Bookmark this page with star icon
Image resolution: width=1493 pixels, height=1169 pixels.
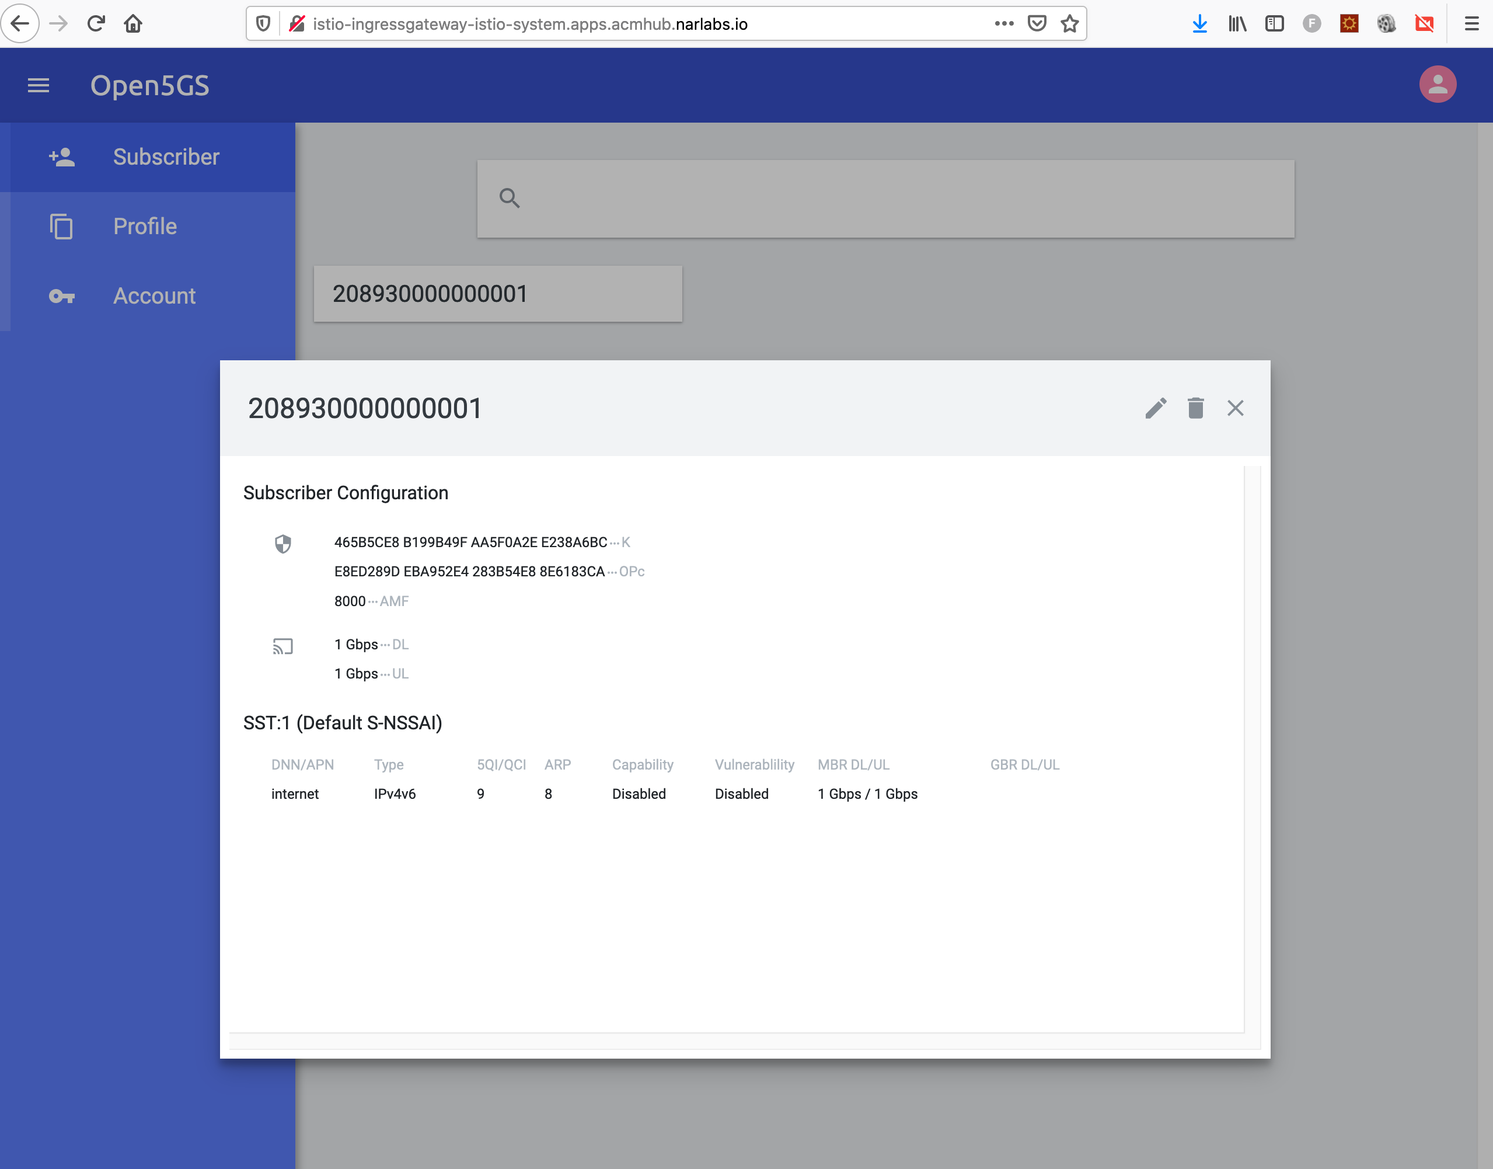coord(1069,24)
